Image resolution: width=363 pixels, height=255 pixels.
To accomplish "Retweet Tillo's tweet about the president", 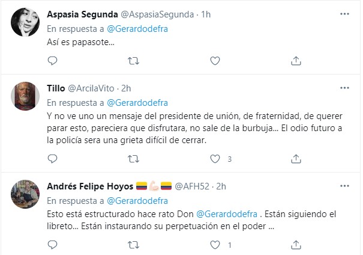I will 135,159.
